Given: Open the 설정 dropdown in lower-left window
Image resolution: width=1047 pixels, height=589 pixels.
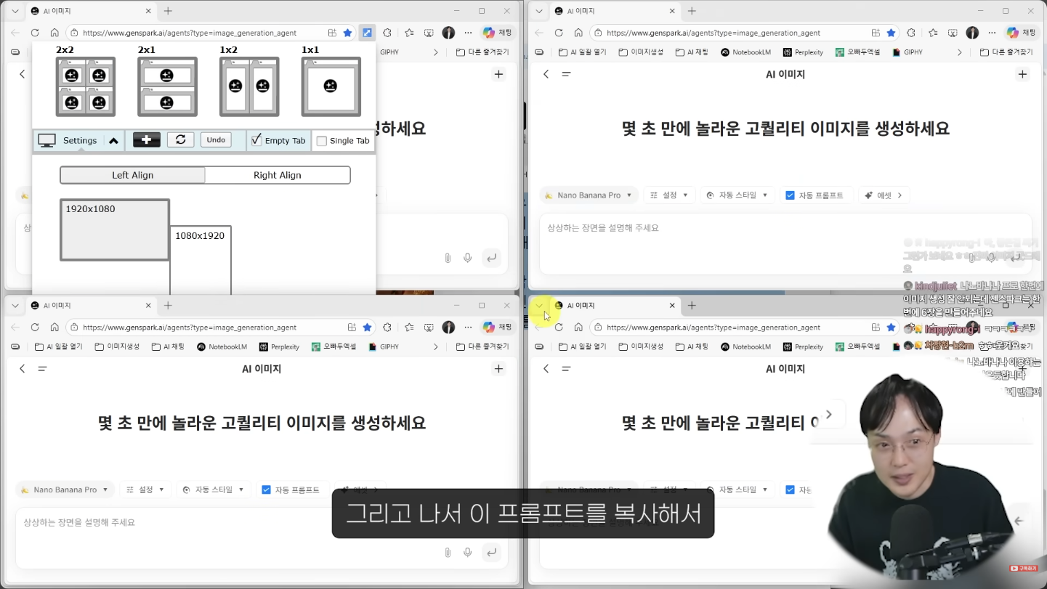Looking at the screenshot, I should 145,490.
